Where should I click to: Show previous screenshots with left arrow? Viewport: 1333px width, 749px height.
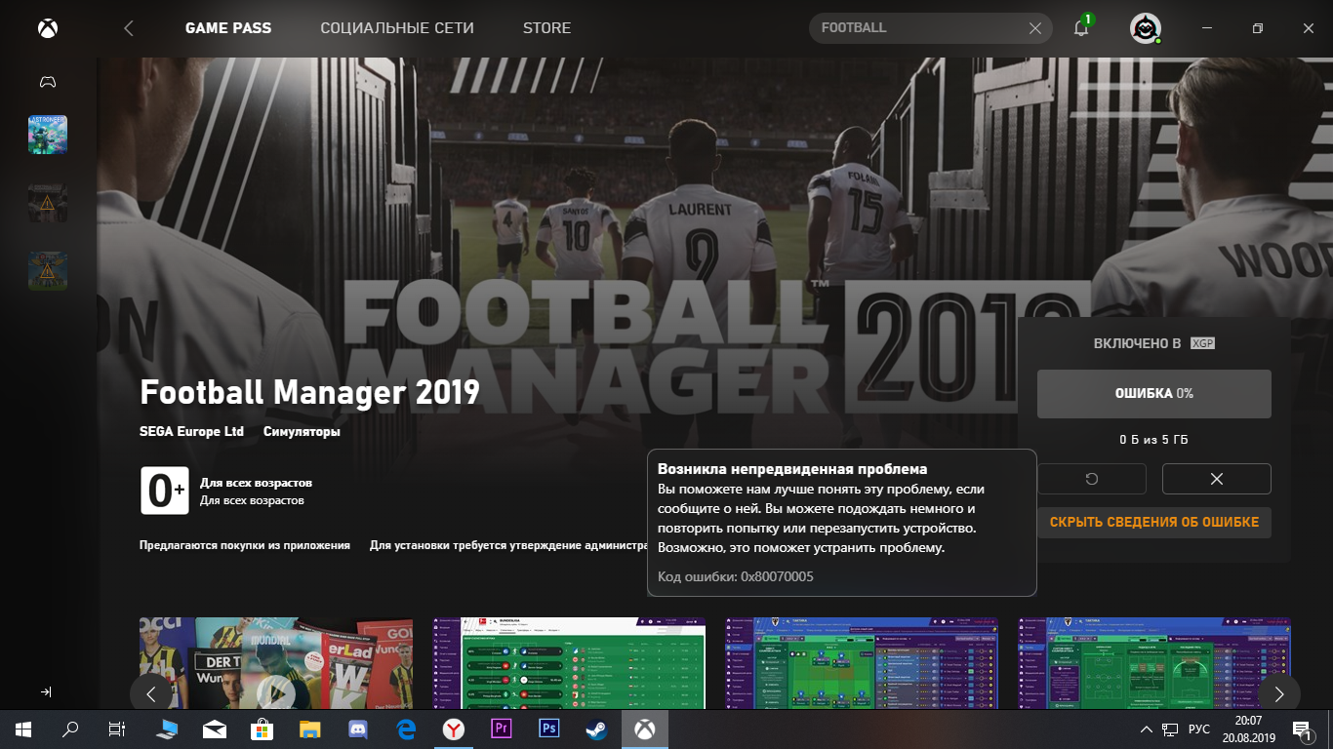(x=151, y=693)
